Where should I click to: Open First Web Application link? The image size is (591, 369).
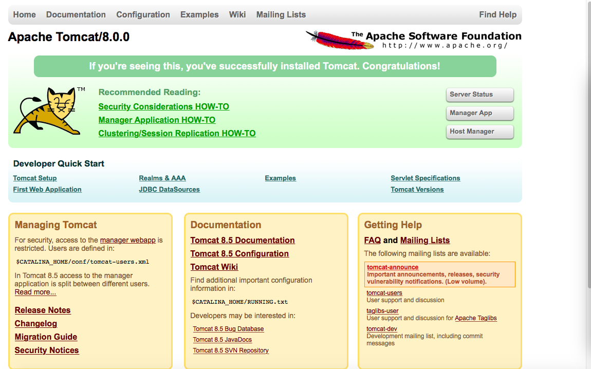(x=47, y=190)
